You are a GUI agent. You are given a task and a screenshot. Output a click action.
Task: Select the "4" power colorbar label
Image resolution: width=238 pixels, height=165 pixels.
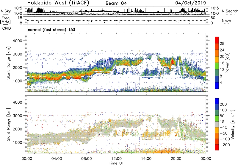click(x=221, y=82)
